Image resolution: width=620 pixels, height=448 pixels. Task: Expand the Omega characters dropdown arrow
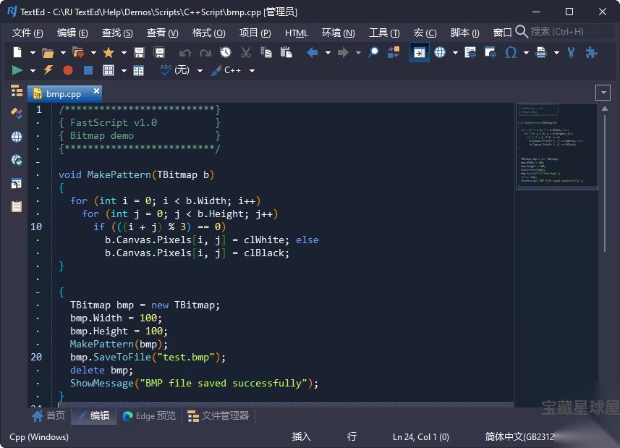(x=526, y=53)
